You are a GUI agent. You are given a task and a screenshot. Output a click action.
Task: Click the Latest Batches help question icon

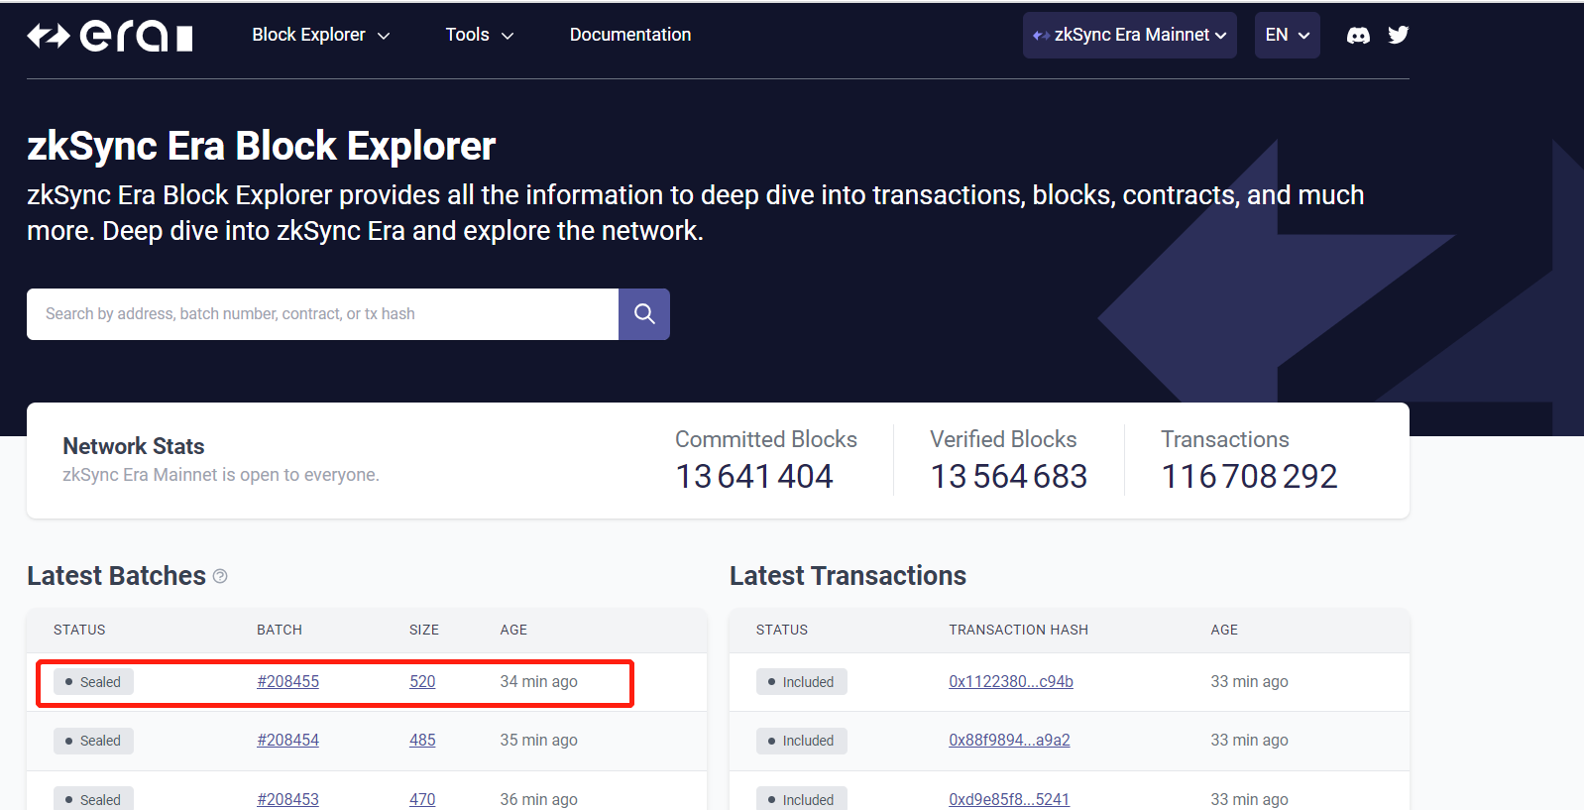pos(220,576)
